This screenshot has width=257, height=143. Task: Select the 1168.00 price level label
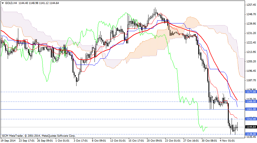coord(251,102)
